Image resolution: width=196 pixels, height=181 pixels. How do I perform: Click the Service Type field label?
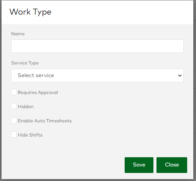tap(25, 63)
